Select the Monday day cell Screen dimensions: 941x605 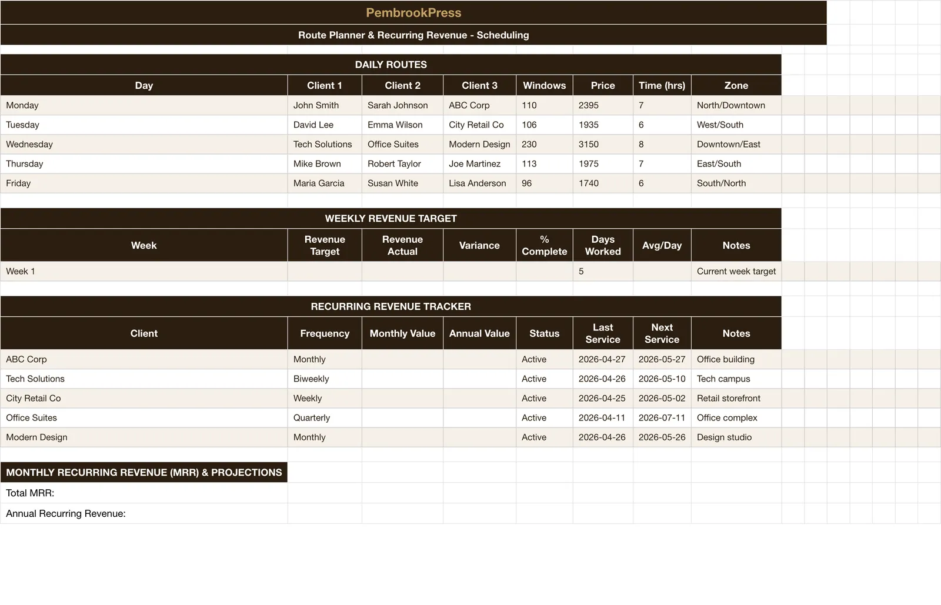144,105
